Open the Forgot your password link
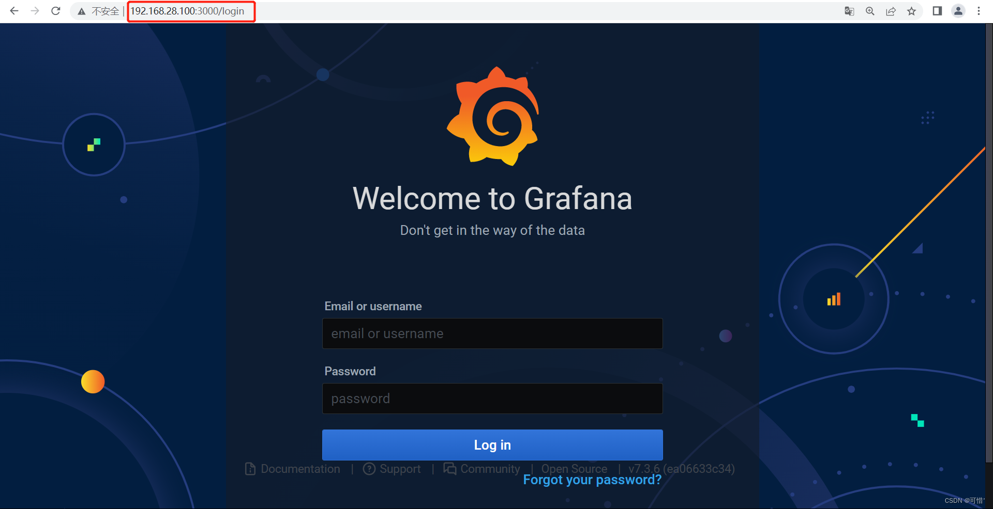This screenshot has height=509, width=993. coord(592,480)
